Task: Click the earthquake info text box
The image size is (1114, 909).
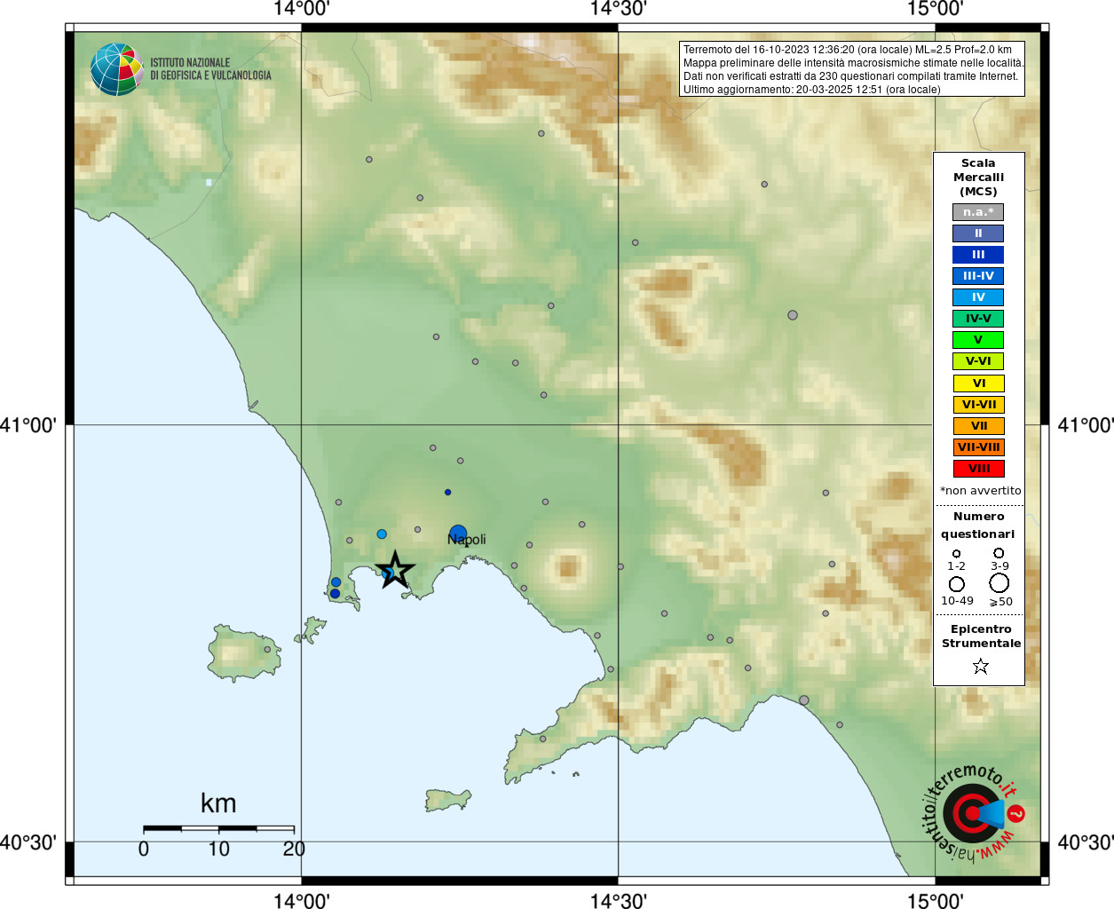Action: tap(853, 69)
